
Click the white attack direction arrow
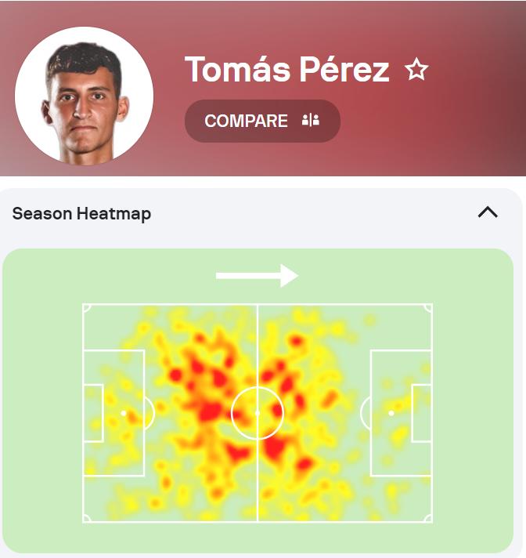pos(257,276)
